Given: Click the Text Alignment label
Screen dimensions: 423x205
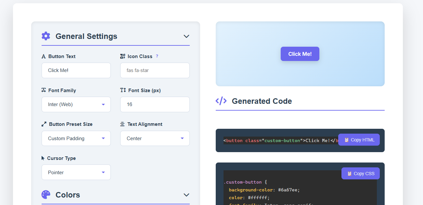Looking at the screenshot, I should pyautogui.click(x=145, y=124).
